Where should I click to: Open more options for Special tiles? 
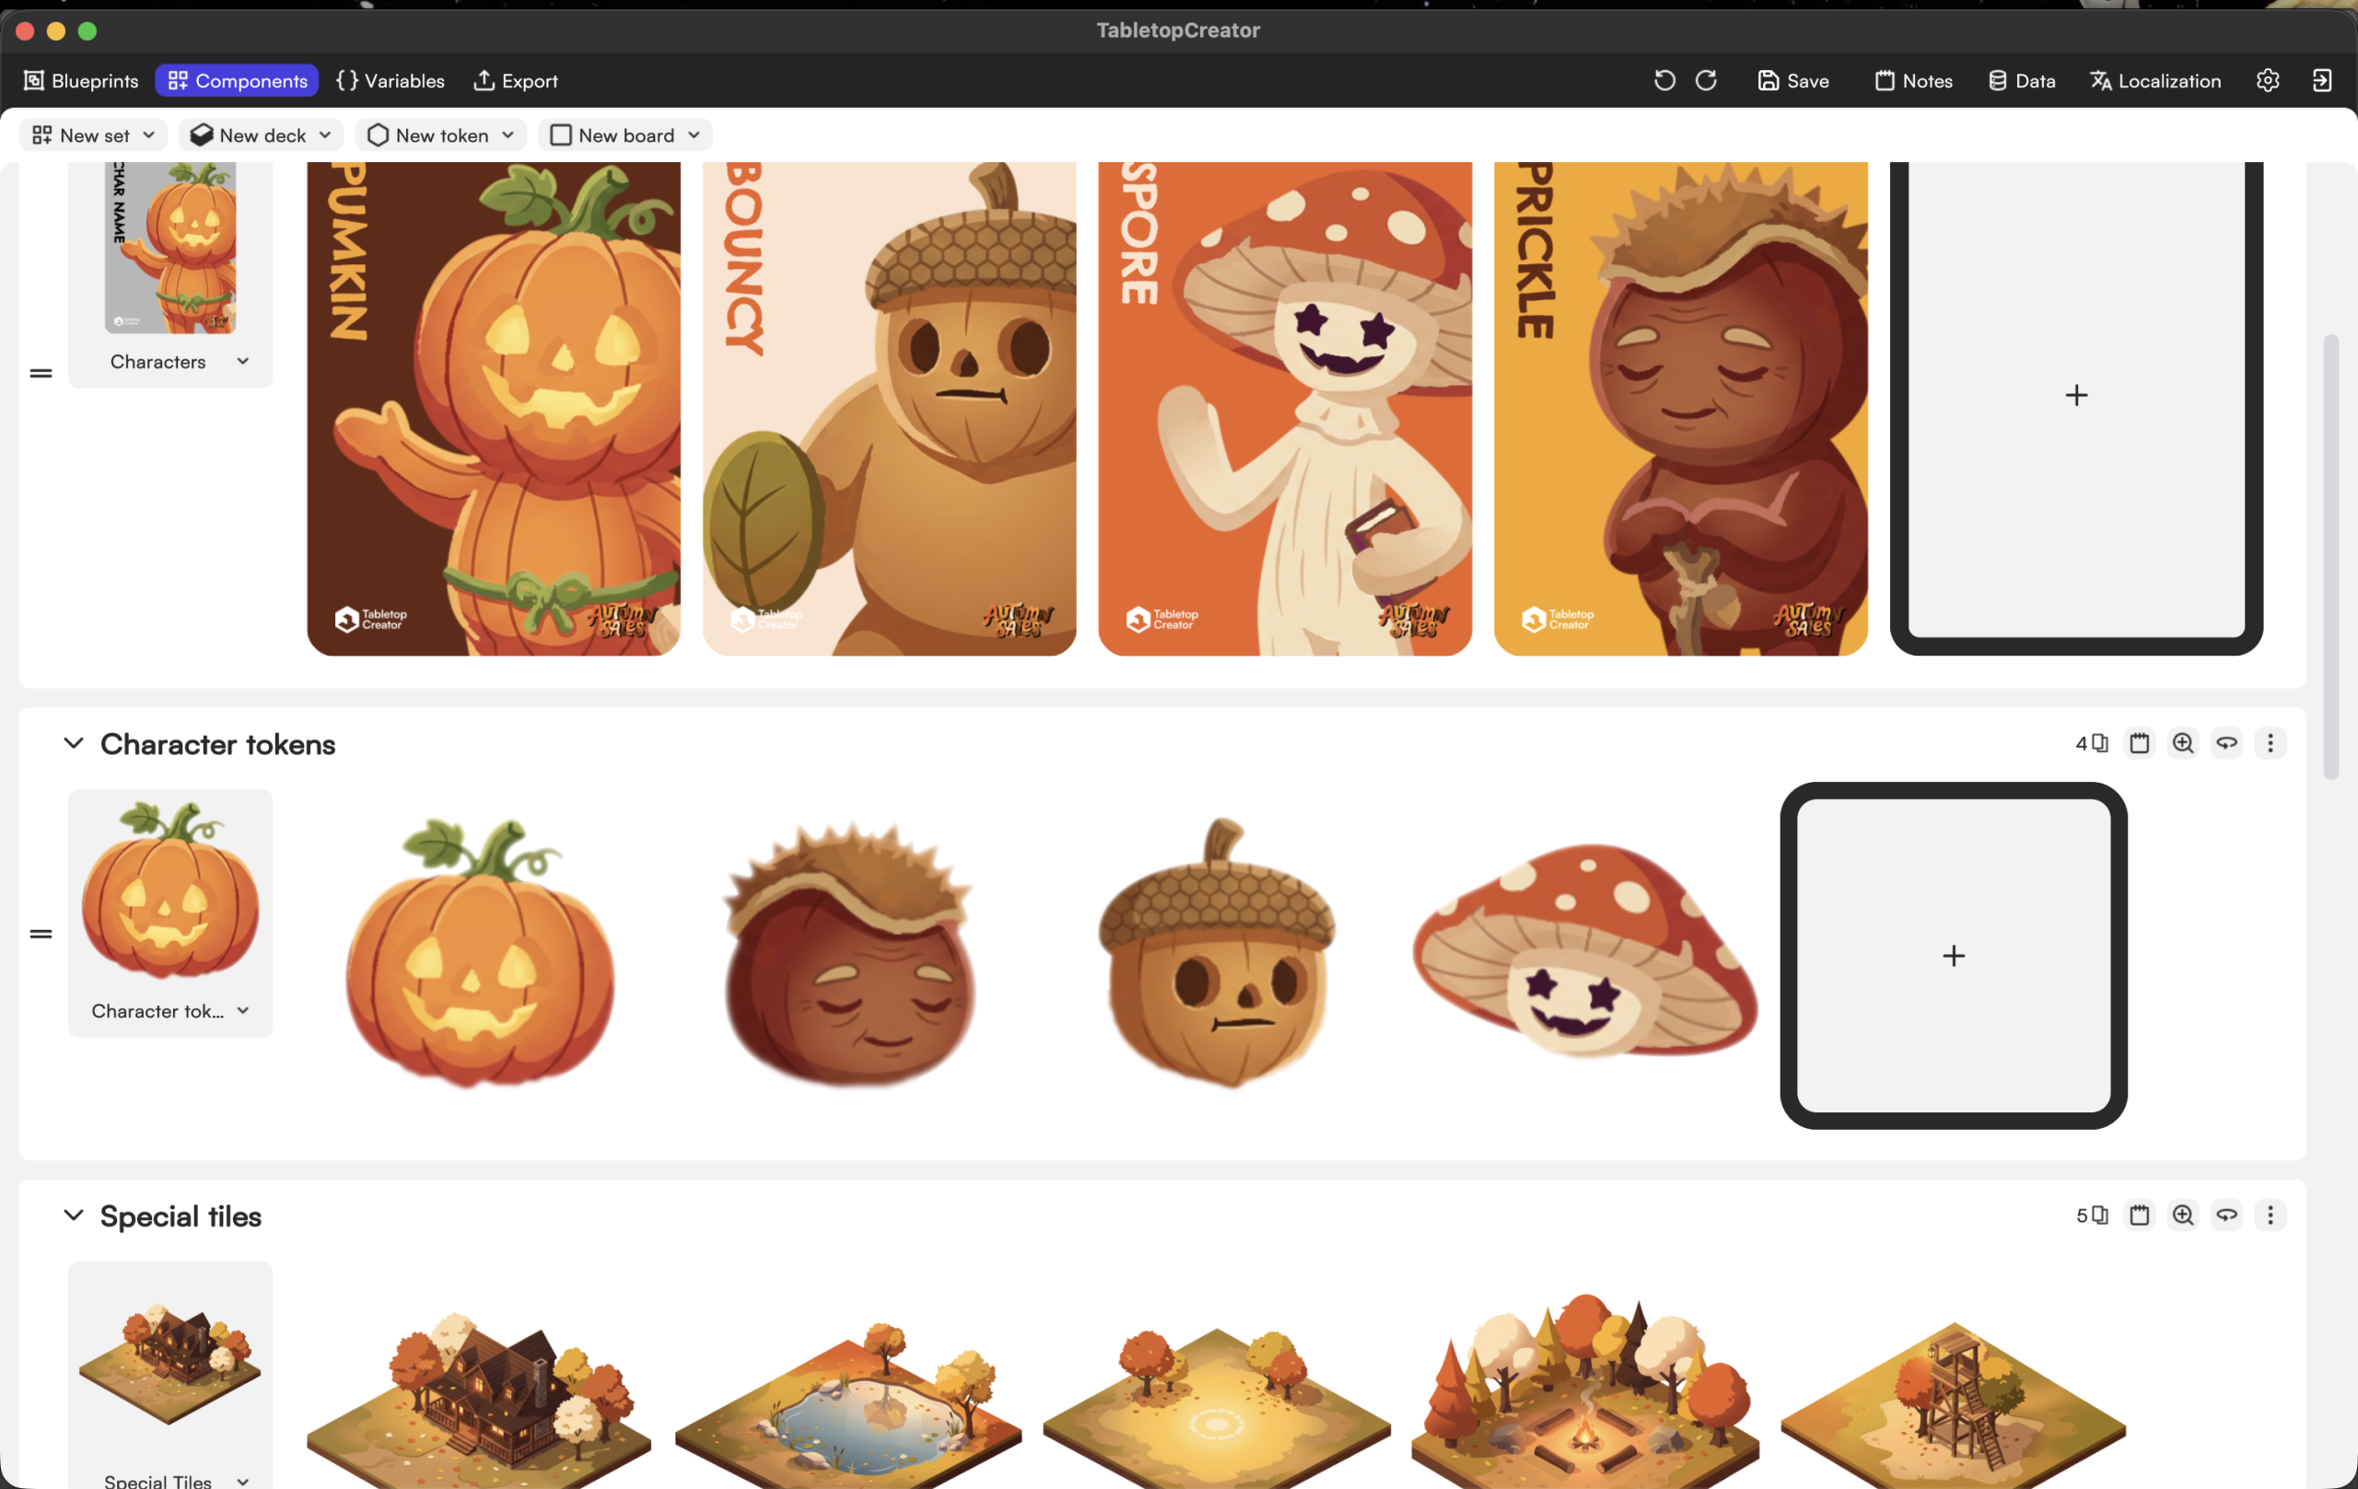coord(2270,1215)
